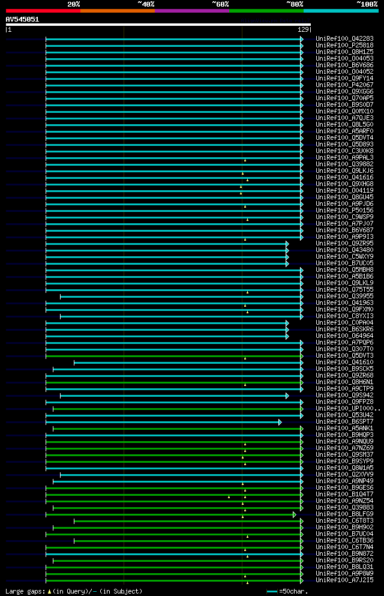Image resolution: width=384 pixels, height=596 pixels.
Task: Select the UniRef100_Q39955 label
Action: click(x=344, y=296)
